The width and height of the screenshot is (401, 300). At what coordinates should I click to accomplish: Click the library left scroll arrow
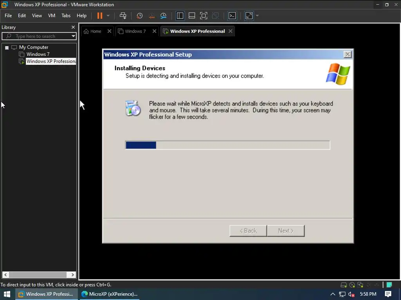tap(5, 275)
